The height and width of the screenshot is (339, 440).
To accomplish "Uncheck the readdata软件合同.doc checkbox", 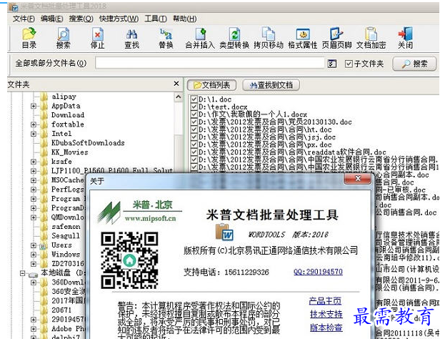I will coord(194,152).
